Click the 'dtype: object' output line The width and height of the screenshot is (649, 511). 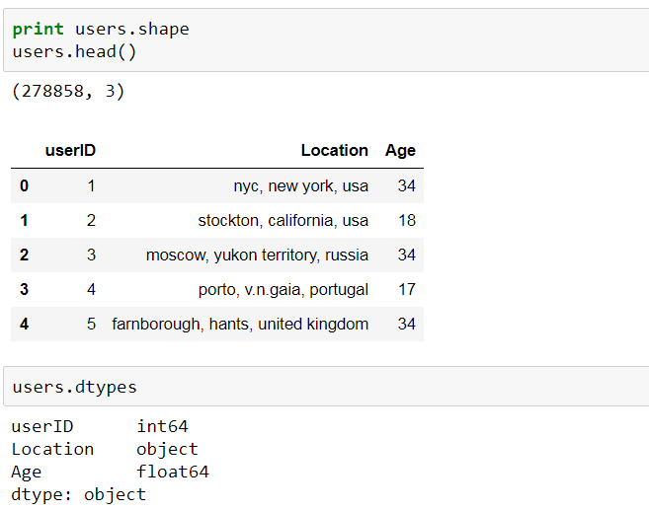pos(78,494)
